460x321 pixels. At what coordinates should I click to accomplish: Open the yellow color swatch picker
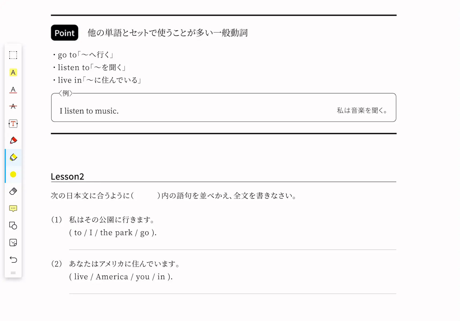tap(13, 174)
